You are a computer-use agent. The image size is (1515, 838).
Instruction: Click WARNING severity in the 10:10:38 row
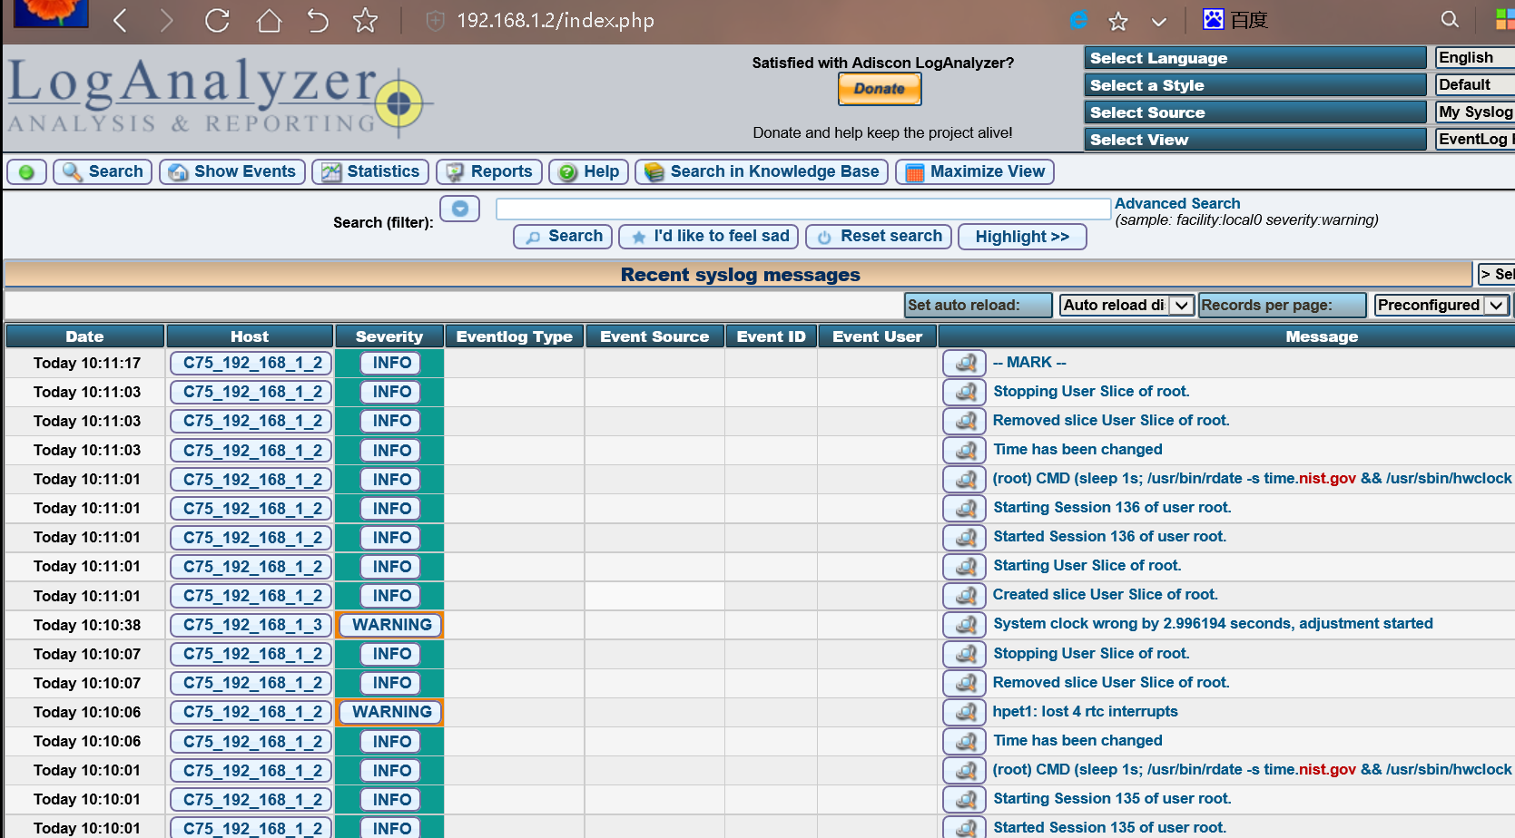point(391,625)
